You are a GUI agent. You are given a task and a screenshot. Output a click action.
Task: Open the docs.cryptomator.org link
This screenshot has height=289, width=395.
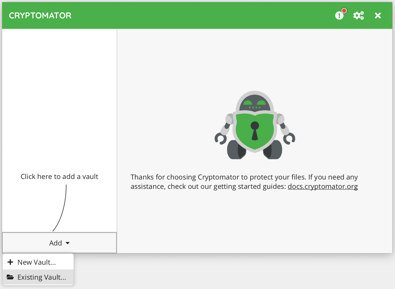coord(322,186)
